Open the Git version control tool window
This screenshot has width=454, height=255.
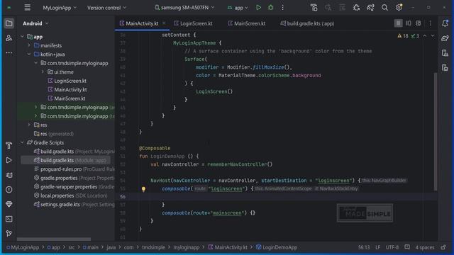[9, 233]
